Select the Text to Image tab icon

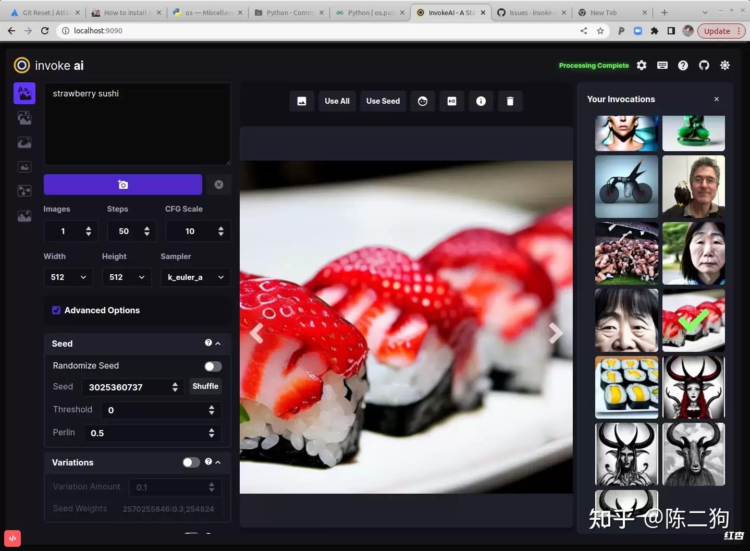click(24, 93)
